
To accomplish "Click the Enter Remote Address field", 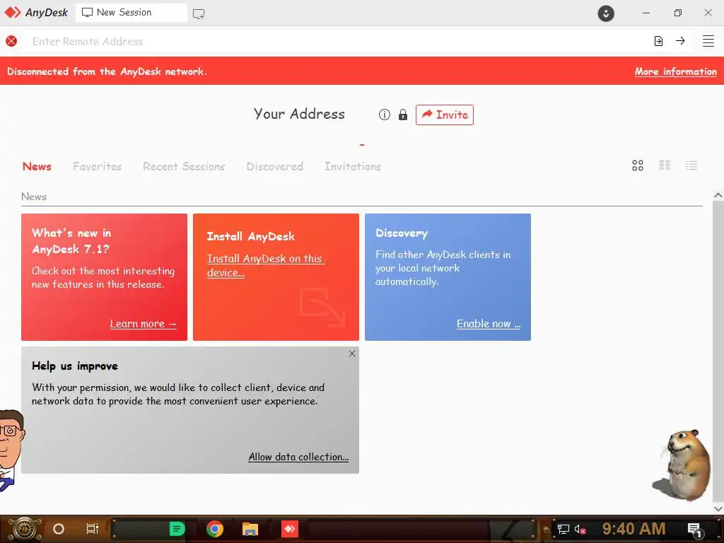I will click(337, 41).
